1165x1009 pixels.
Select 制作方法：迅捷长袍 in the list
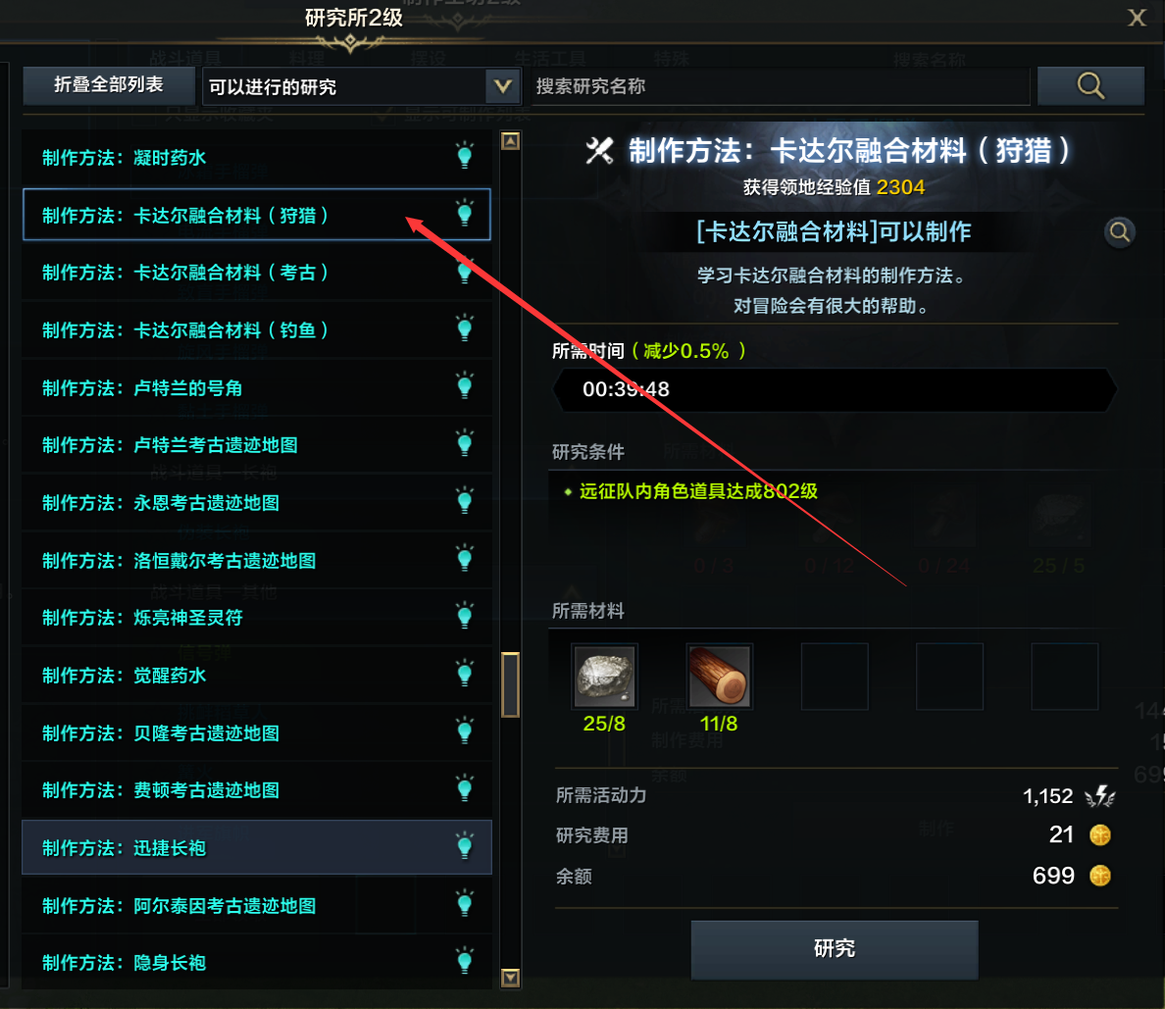point(257,847)
